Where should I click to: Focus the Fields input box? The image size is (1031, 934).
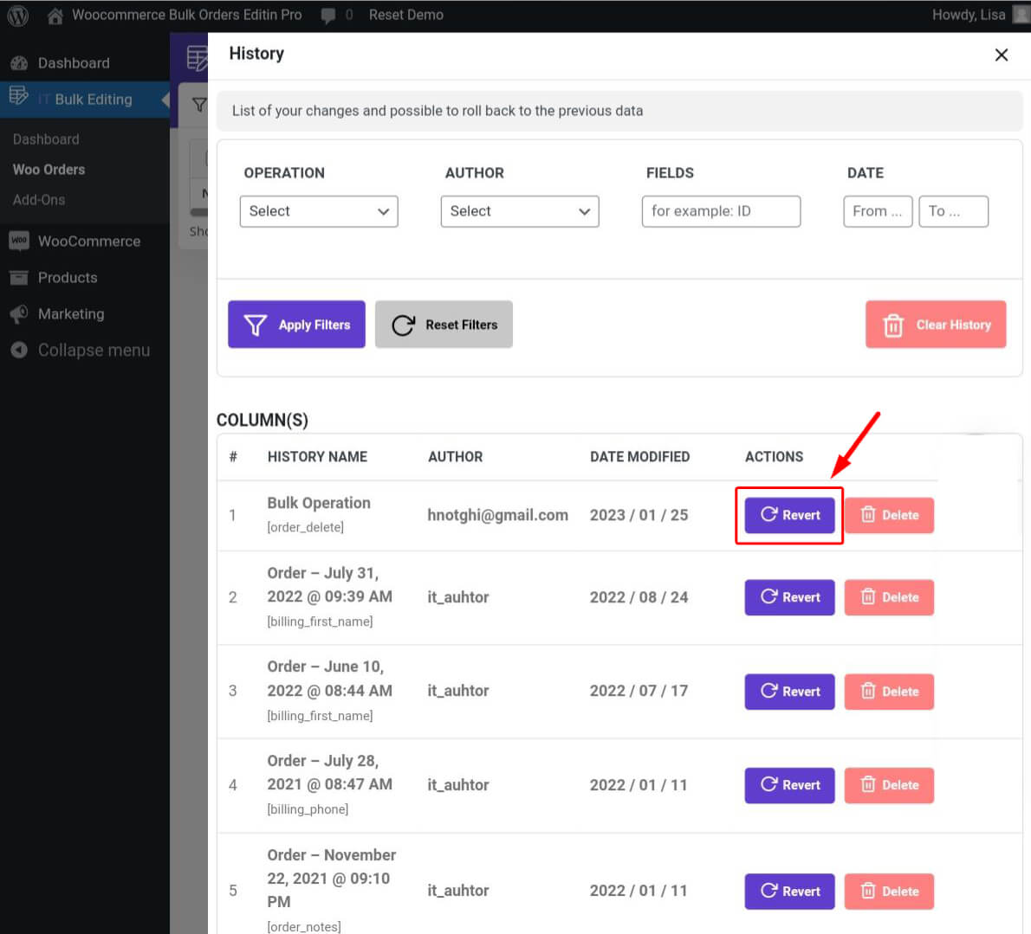(x=722, y=211)
